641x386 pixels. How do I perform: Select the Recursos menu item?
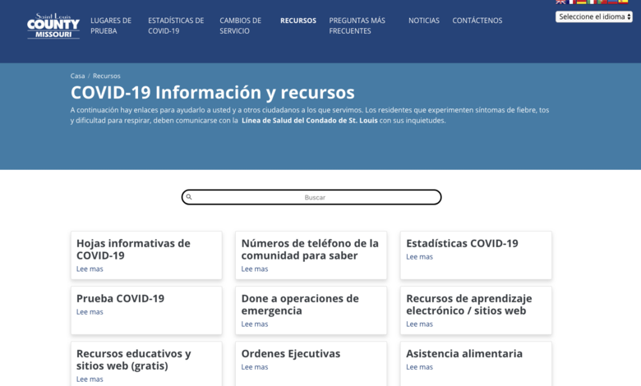point(298,21)
